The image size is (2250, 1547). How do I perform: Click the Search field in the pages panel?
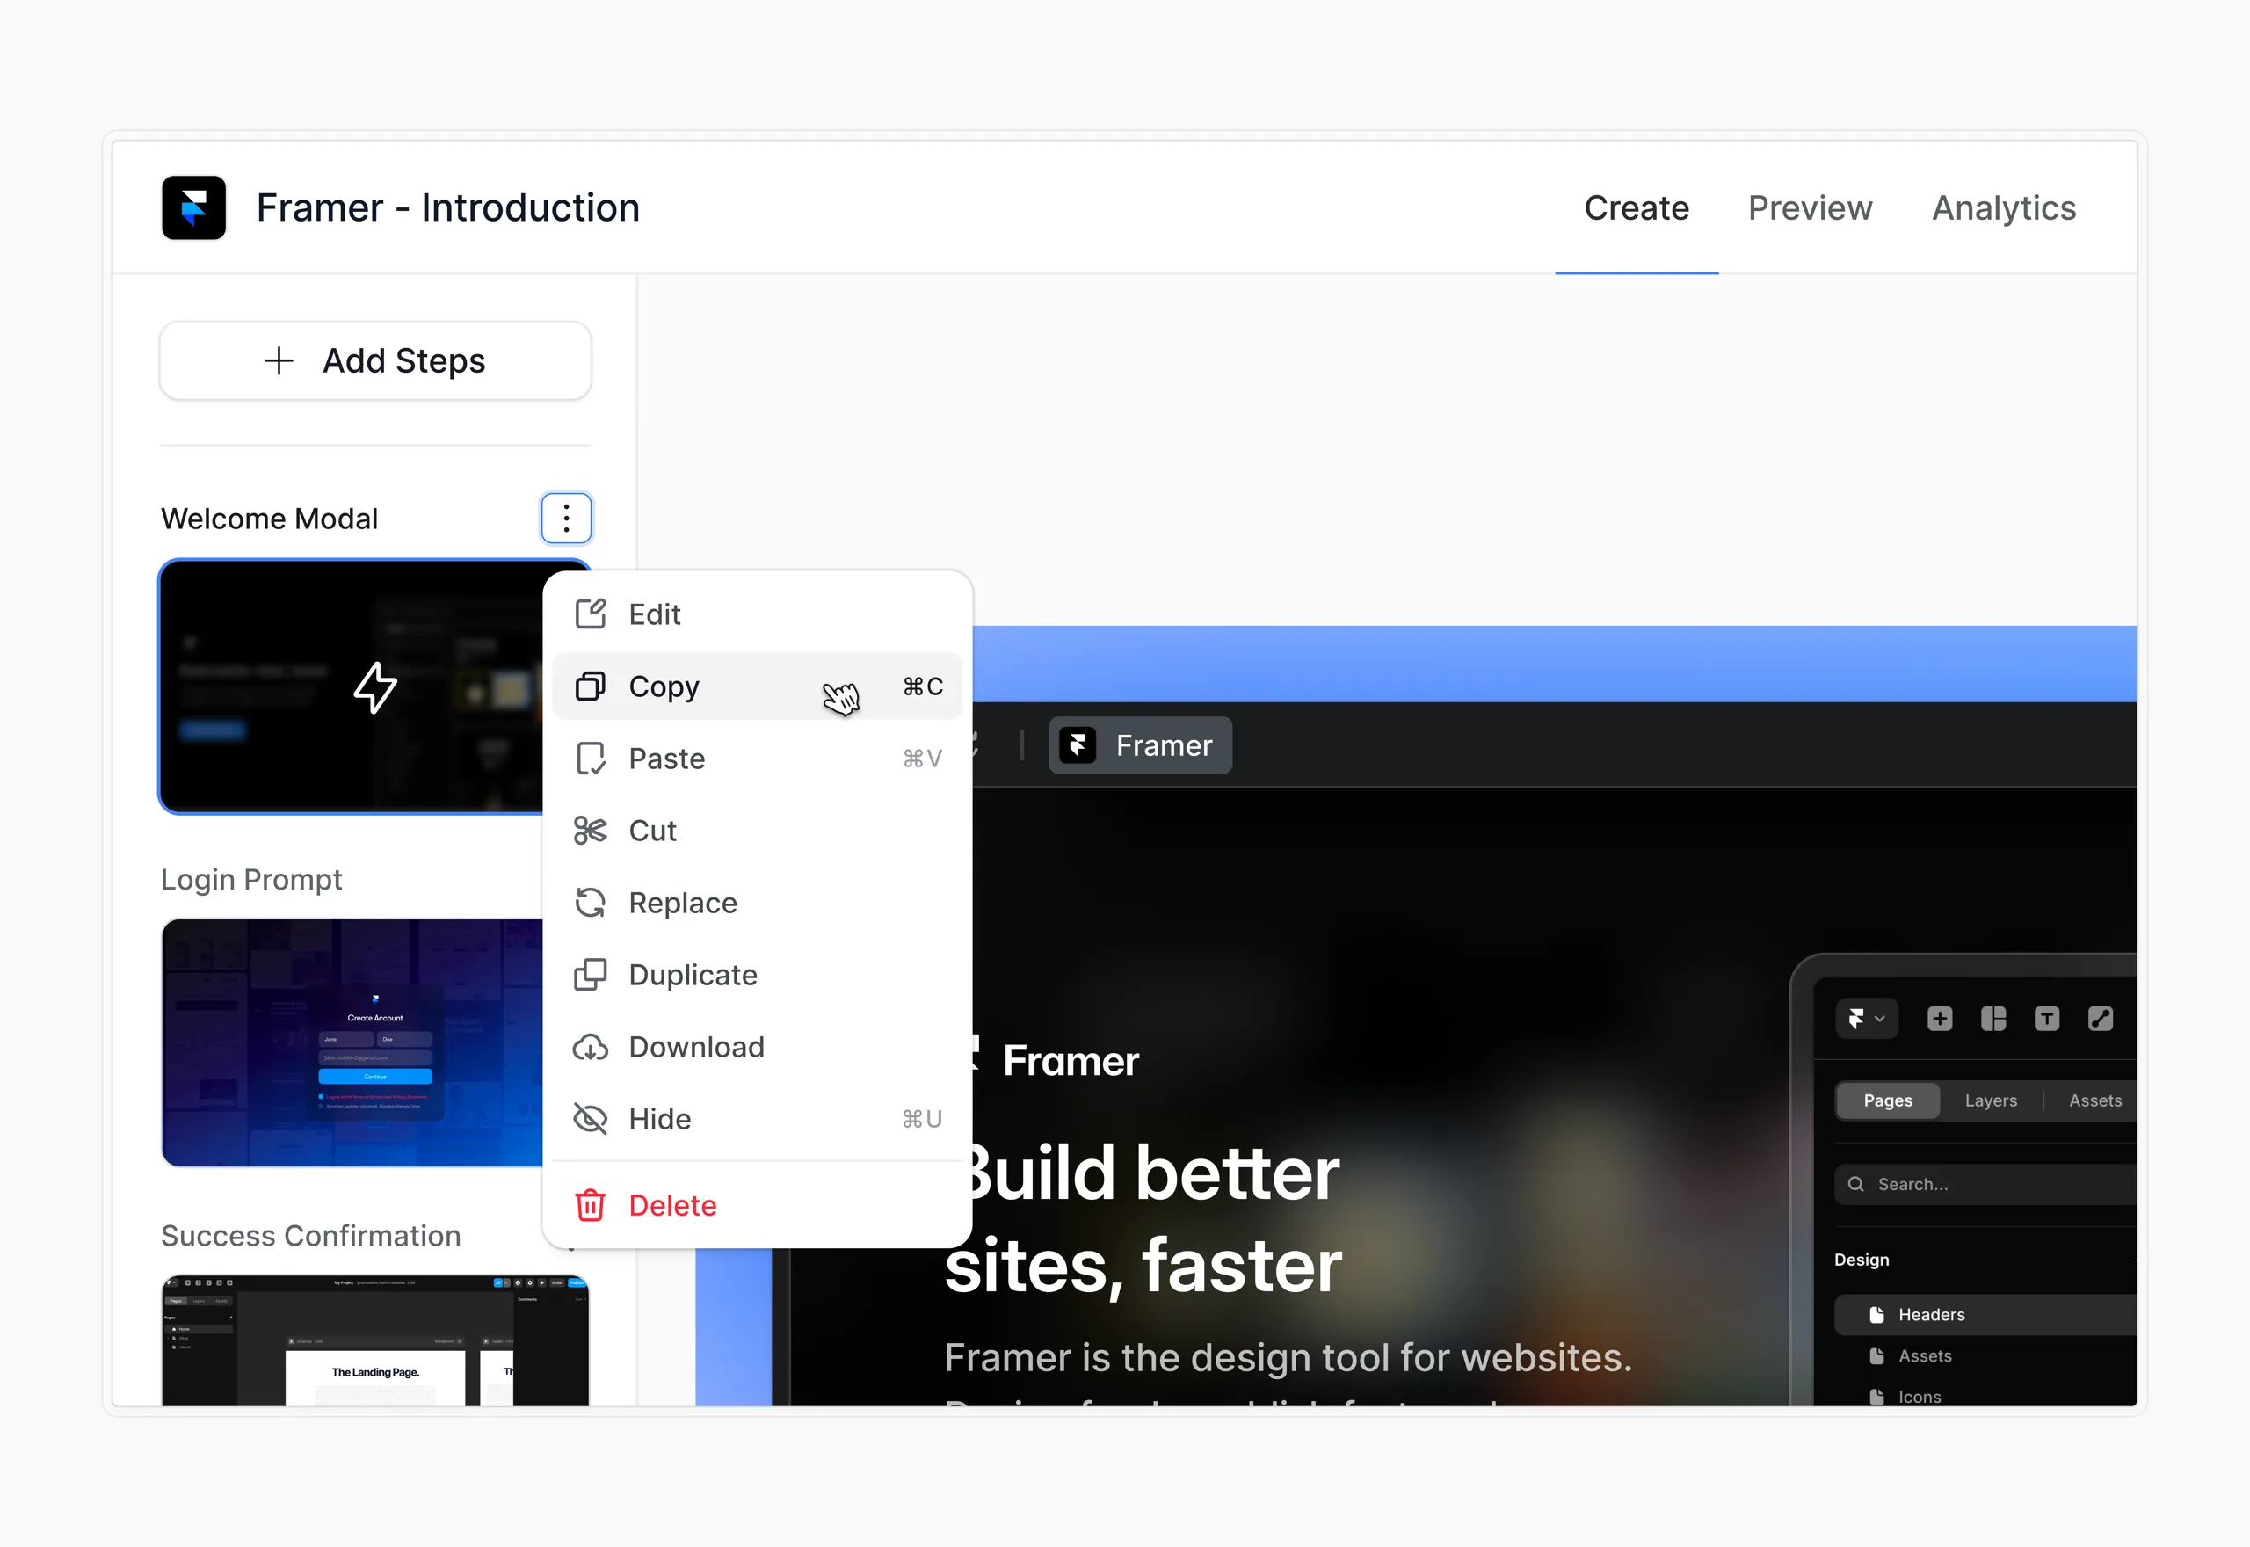point(1985,1185)
